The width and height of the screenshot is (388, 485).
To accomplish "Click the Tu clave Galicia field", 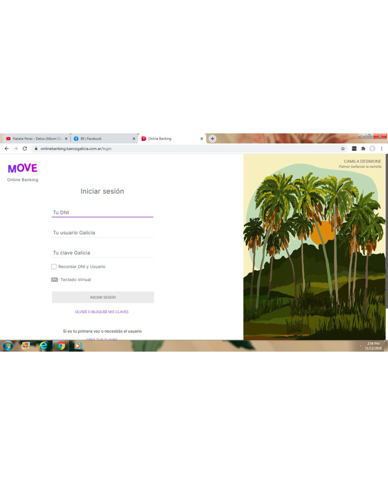I will pyautogui.click(x=102, y=253).
